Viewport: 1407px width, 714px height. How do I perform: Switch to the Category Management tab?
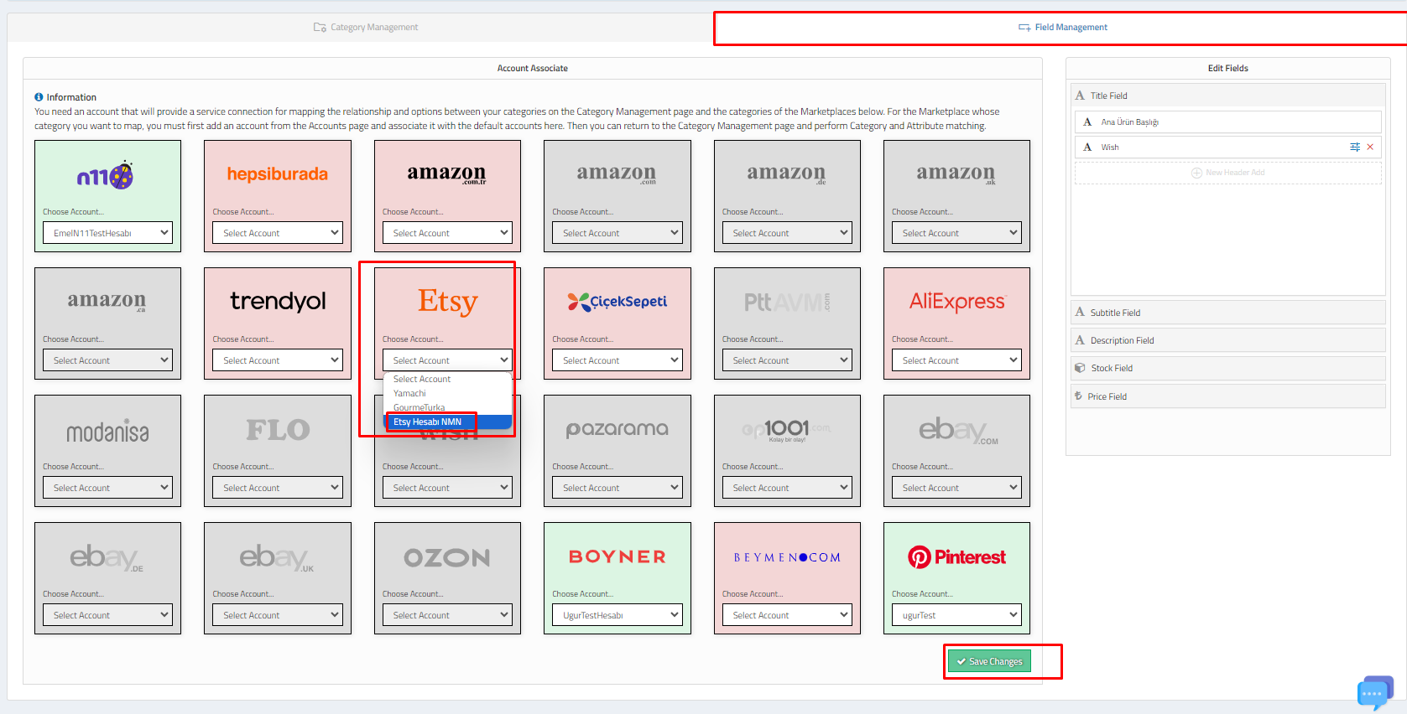[x=366, y=28]
